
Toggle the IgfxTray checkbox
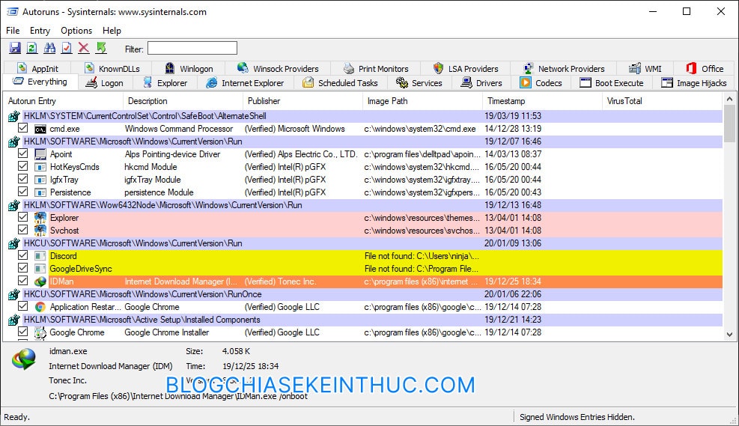pos(22,179)
